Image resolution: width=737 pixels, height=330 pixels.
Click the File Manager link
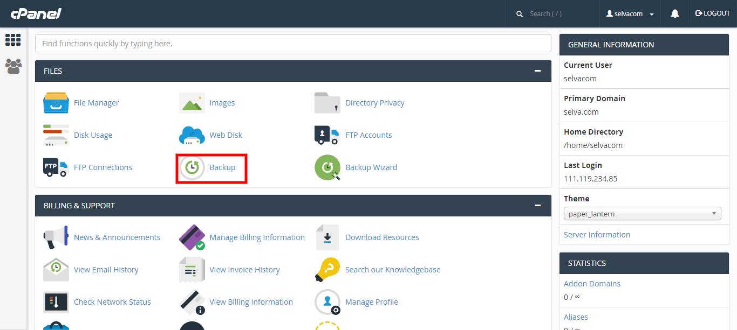96,103
